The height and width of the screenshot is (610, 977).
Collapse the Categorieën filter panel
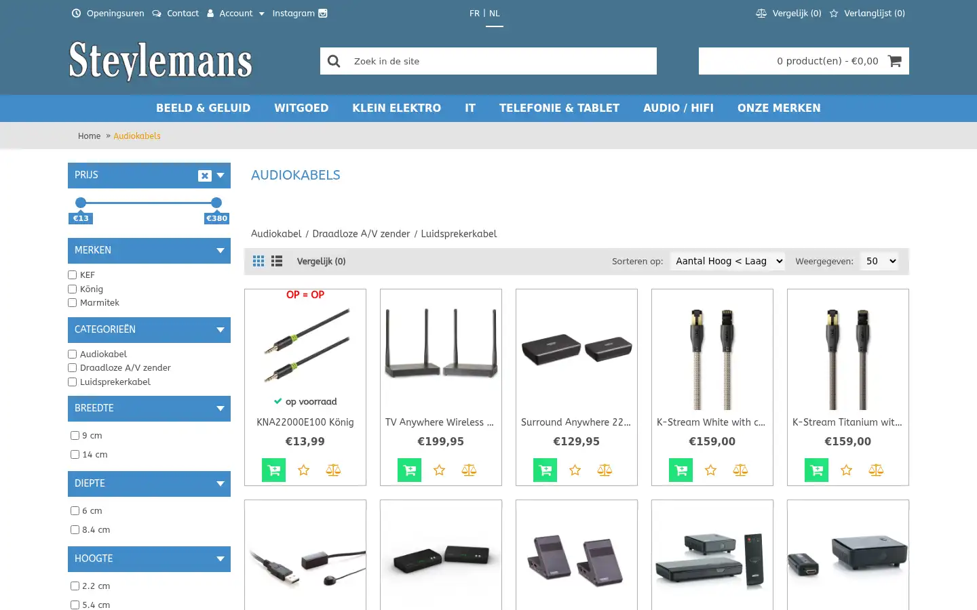pos(221,330)
